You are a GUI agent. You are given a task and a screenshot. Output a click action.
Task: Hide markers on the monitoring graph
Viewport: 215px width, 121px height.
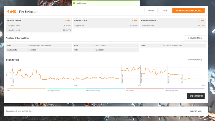(196, 96)
